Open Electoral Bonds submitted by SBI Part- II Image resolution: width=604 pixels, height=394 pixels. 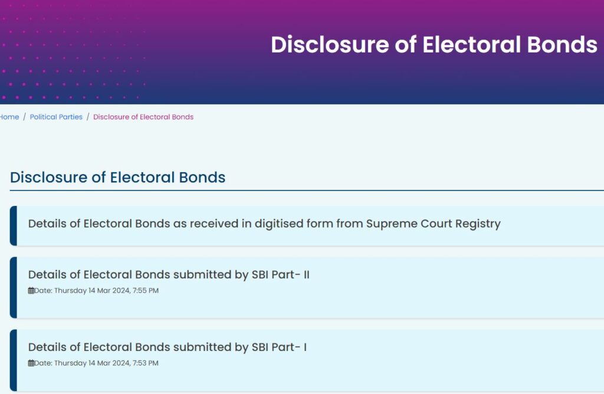[169, 275]
